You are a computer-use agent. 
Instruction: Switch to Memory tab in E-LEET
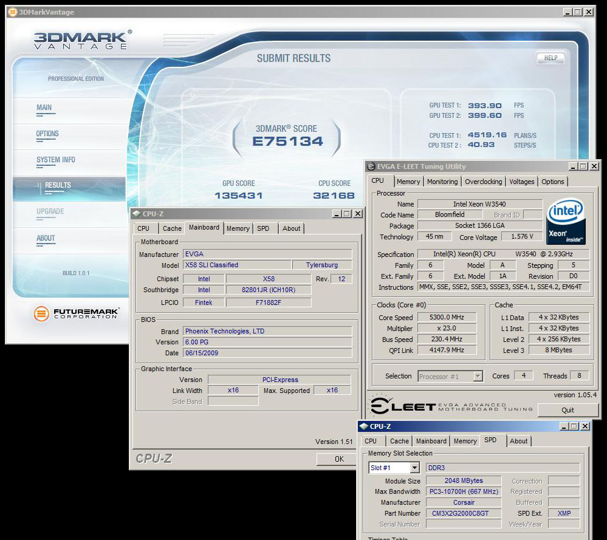pyautogui.click(x=408, y=182)
